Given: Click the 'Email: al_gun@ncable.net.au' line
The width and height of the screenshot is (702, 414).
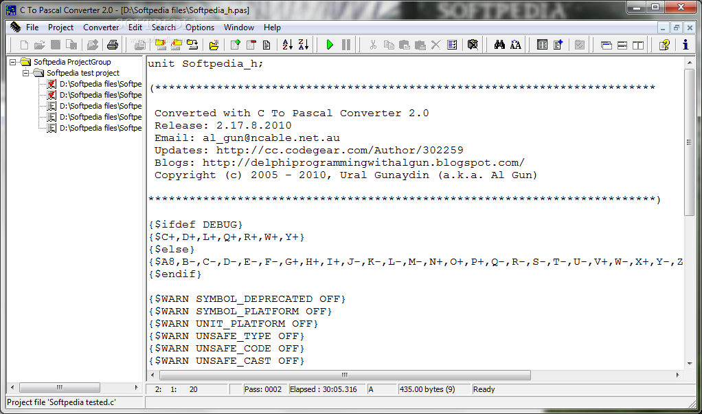Looking at the screenshot, I should (x=247, y=138).
